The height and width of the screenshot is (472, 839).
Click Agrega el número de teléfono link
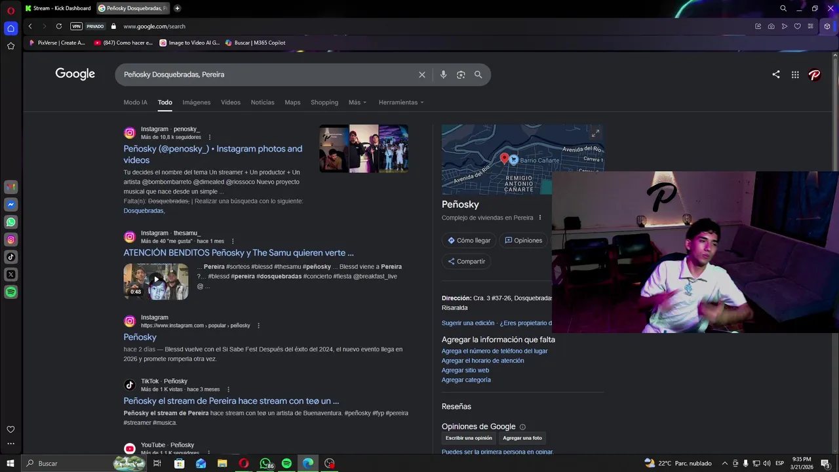coord(495,351)
